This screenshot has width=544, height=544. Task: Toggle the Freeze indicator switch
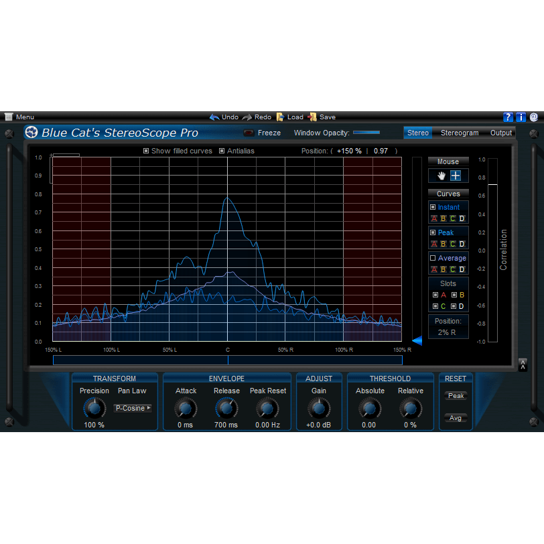249,133
